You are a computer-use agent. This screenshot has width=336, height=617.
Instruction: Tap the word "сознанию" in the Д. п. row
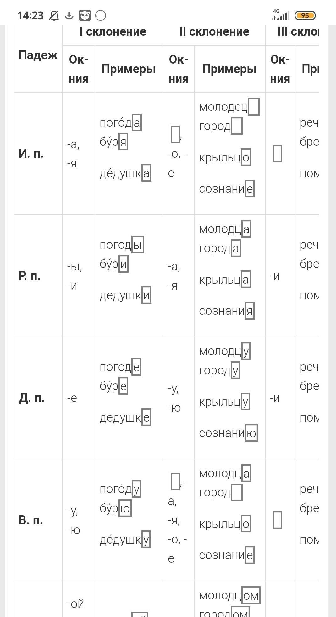tap(228, 433)
